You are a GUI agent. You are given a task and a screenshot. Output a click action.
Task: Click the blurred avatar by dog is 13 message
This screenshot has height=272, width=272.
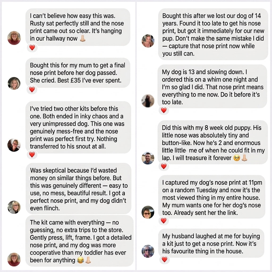click(x=148, y=101)
